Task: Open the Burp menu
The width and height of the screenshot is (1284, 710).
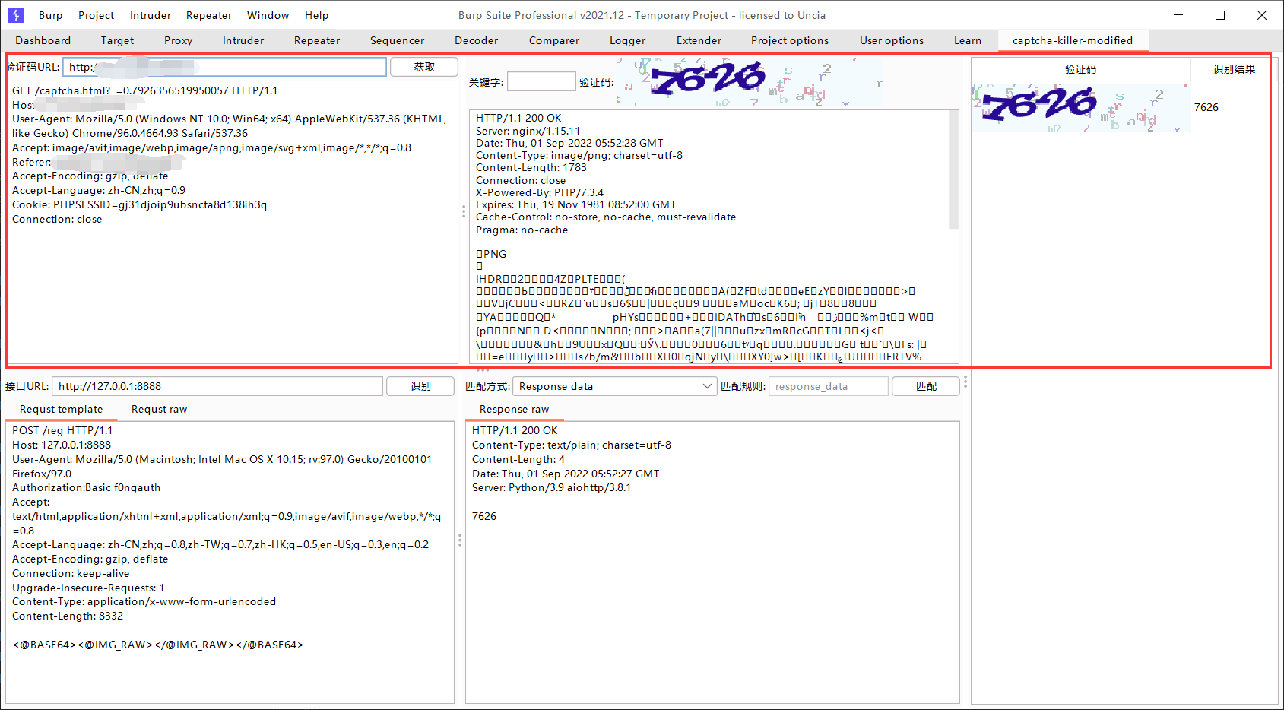Action: point(51,15)
